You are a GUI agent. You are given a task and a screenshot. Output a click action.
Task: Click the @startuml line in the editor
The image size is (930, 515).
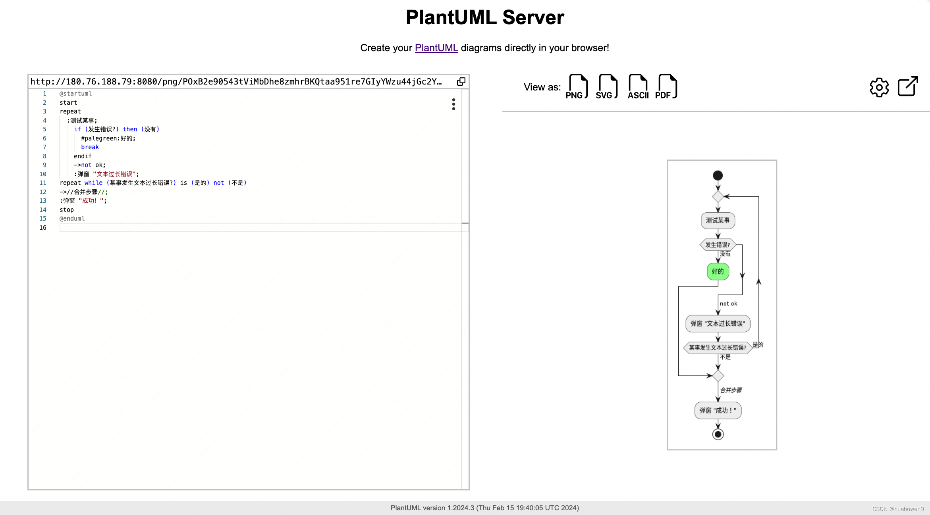click(x=75, y=93)
